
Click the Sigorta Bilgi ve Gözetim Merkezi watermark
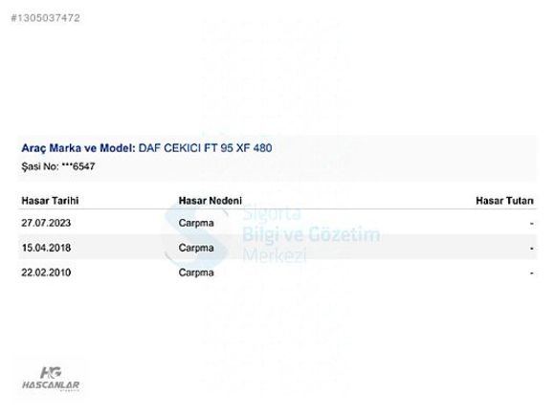(272, 234)
